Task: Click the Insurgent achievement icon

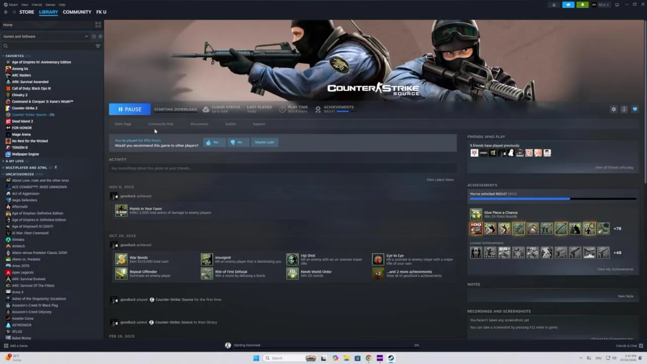Action: point(207,259)
